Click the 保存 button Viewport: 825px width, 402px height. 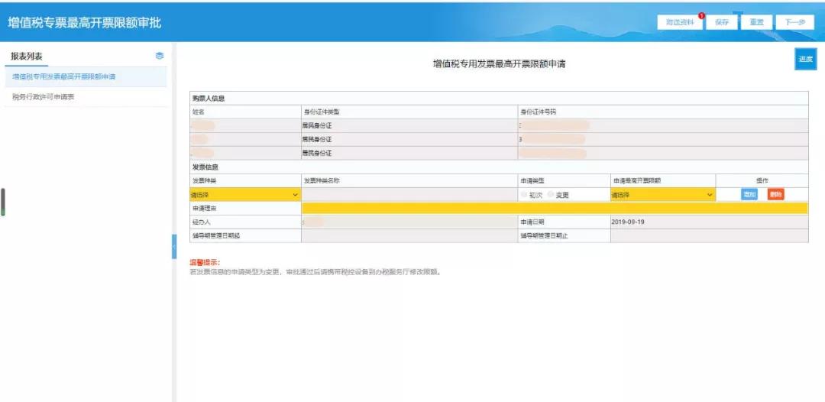[721, 23]
